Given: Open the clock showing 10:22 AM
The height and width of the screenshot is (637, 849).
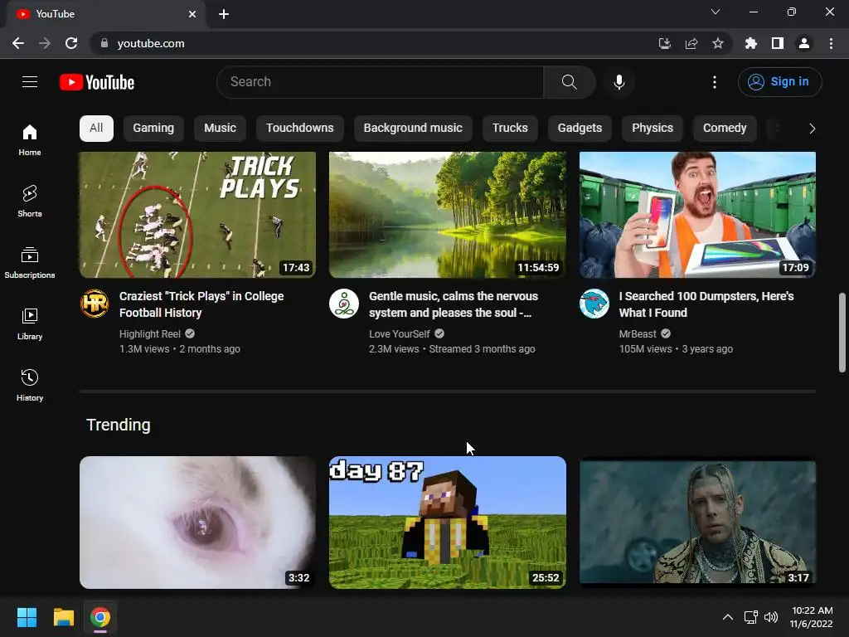Looking at the screenshot, I should pos(811,617).
